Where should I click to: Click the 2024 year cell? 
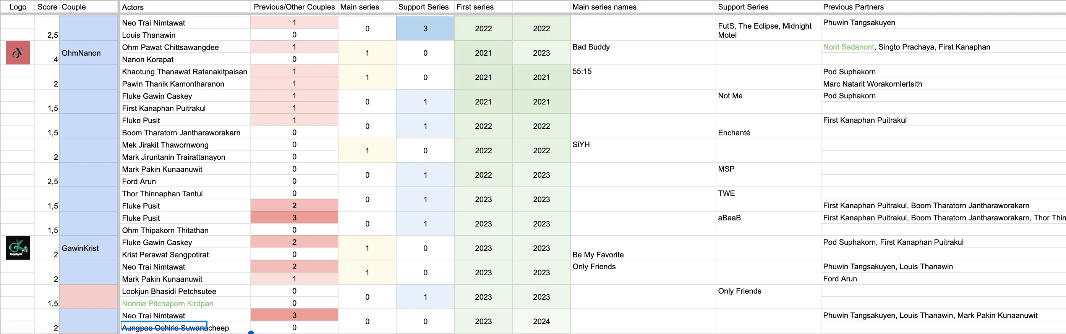point(541,321)
